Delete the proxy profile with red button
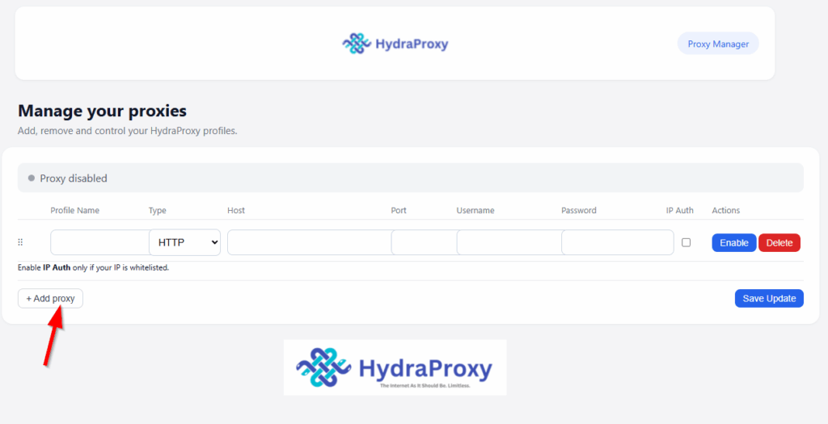This screenshot has width=828, height=424. pos(779,242)
